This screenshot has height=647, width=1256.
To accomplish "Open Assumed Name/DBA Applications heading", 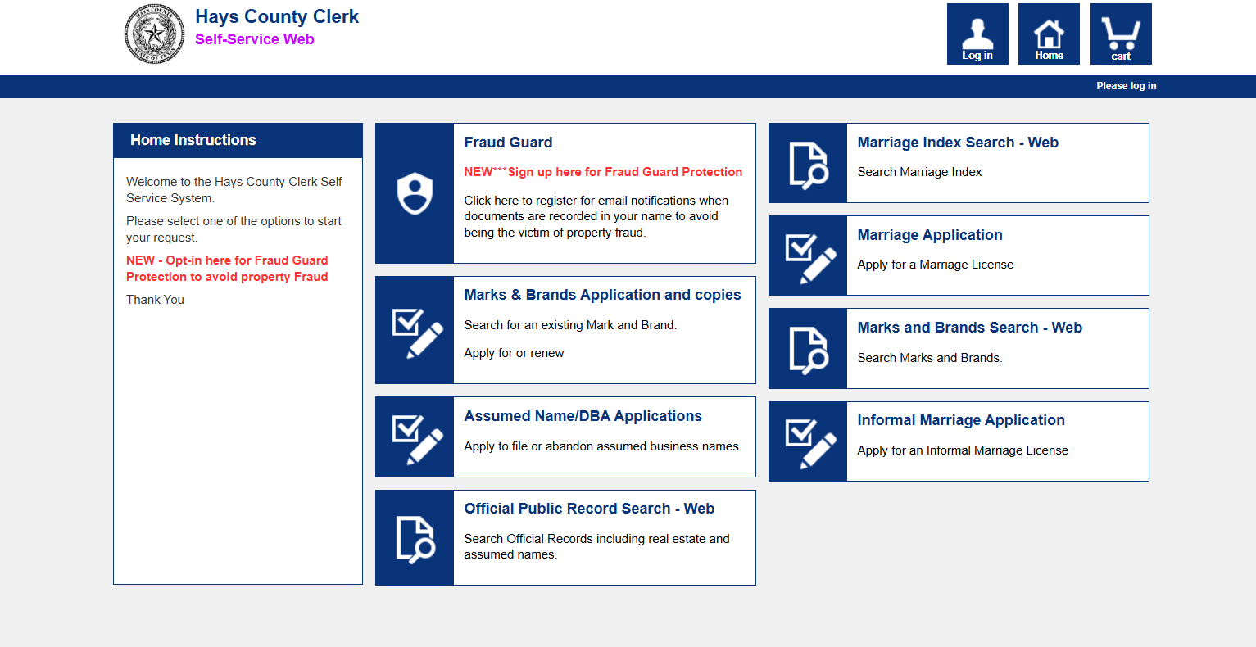I will pyautogui.click(x=583, y=416).
